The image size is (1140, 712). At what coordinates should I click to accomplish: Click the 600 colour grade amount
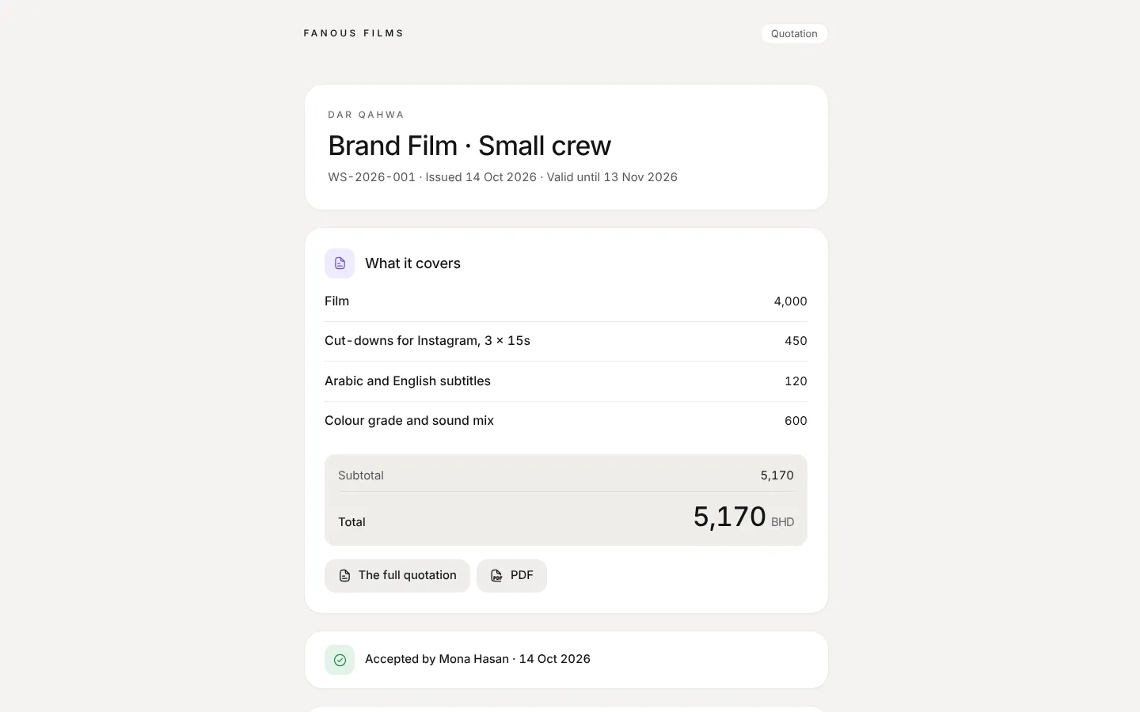pos(796,421)
